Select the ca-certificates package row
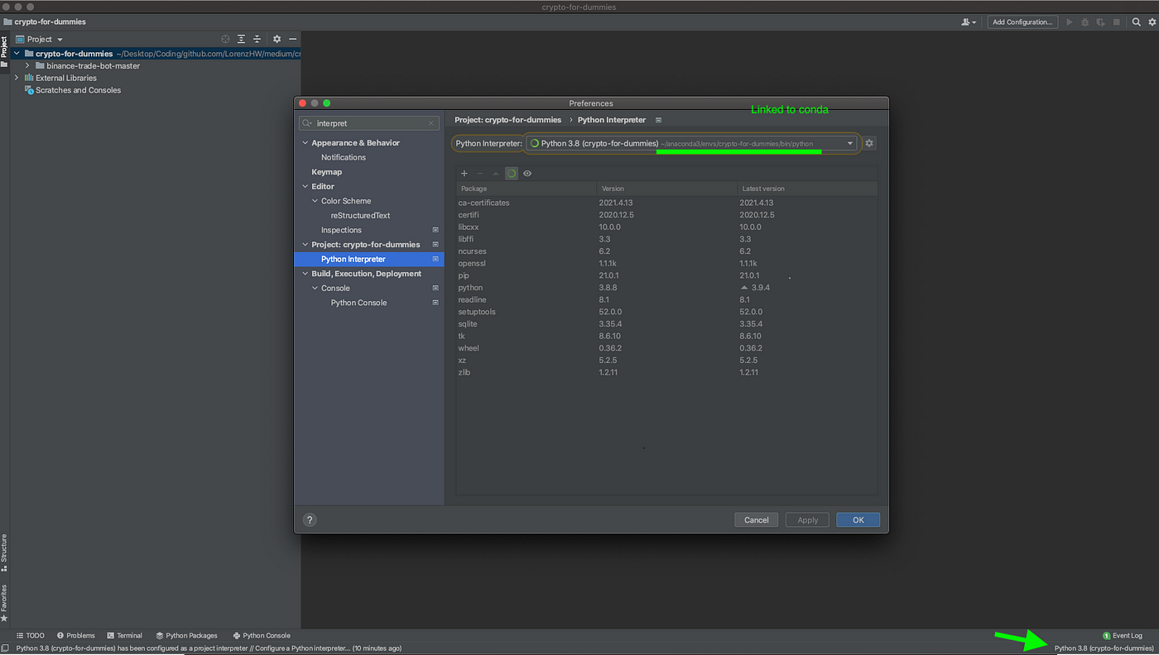 point(666,203)
